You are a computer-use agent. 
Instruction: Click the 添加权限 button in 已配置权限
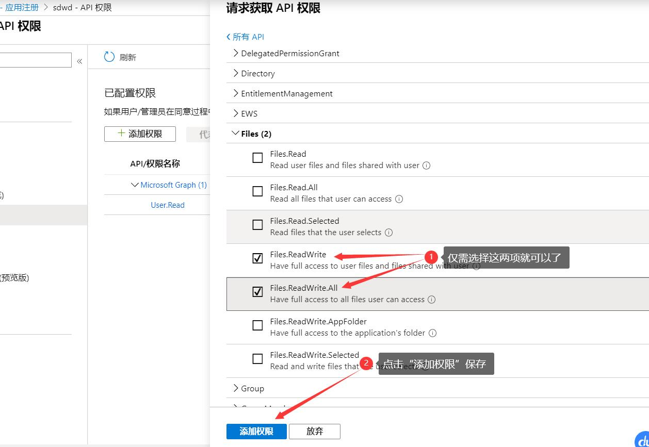pos(140,134)
